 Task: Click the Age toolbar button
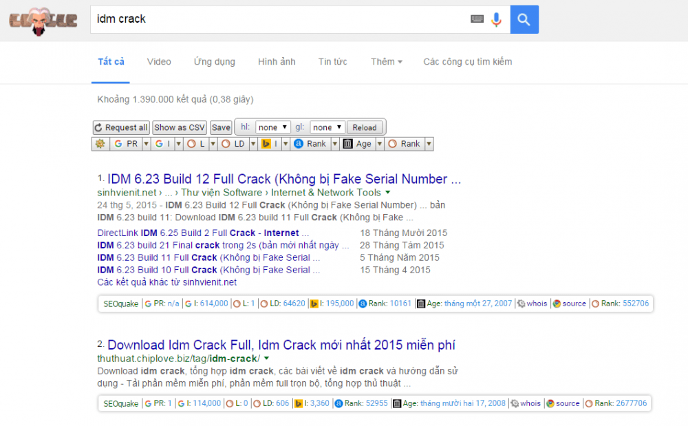pos(358,143)
